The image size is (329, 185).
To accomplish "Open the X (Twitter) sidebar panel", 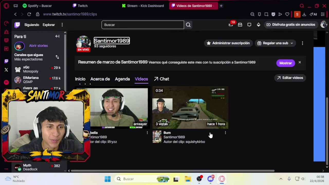I will (6, 70).
